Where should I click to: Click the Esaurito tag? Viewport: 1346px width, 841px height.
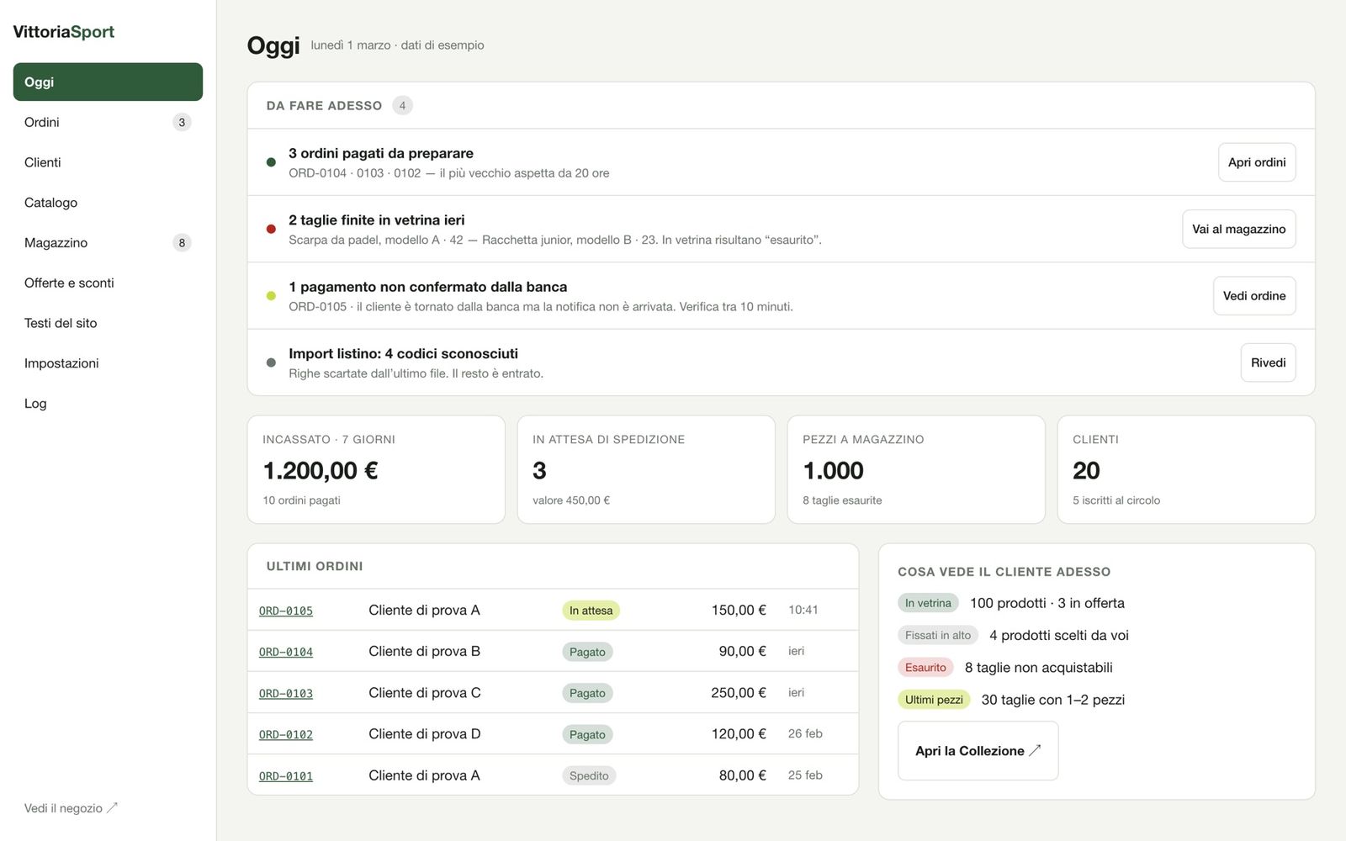coord(925,668)
